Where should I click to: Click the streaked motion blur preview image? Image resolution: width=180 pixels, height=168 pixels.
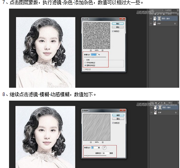(x=97, y=127)
